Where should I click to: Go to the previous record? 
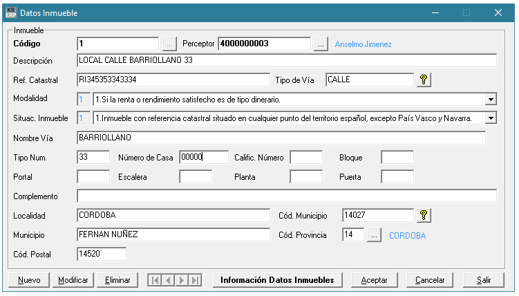169,280
